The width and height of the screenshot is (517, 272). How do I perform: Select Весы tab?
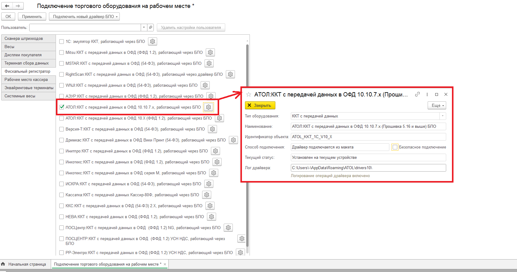pyautogui.click(x=28, y=47)
